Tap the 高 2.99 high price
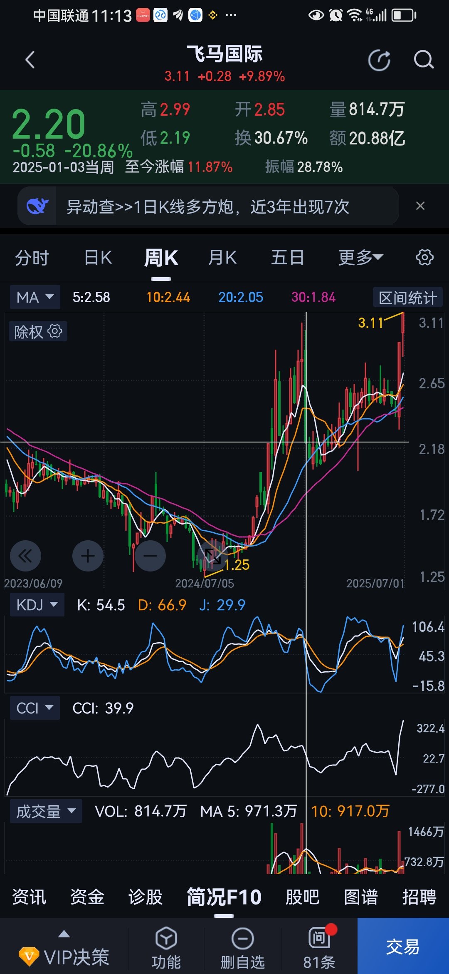Viewport: 449px width, 974px height. [165, 110]
